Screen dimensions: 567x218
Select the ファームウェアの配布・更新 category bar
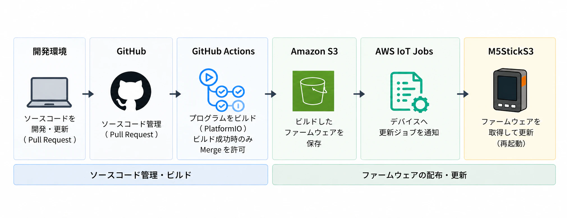tap(414, 175)
